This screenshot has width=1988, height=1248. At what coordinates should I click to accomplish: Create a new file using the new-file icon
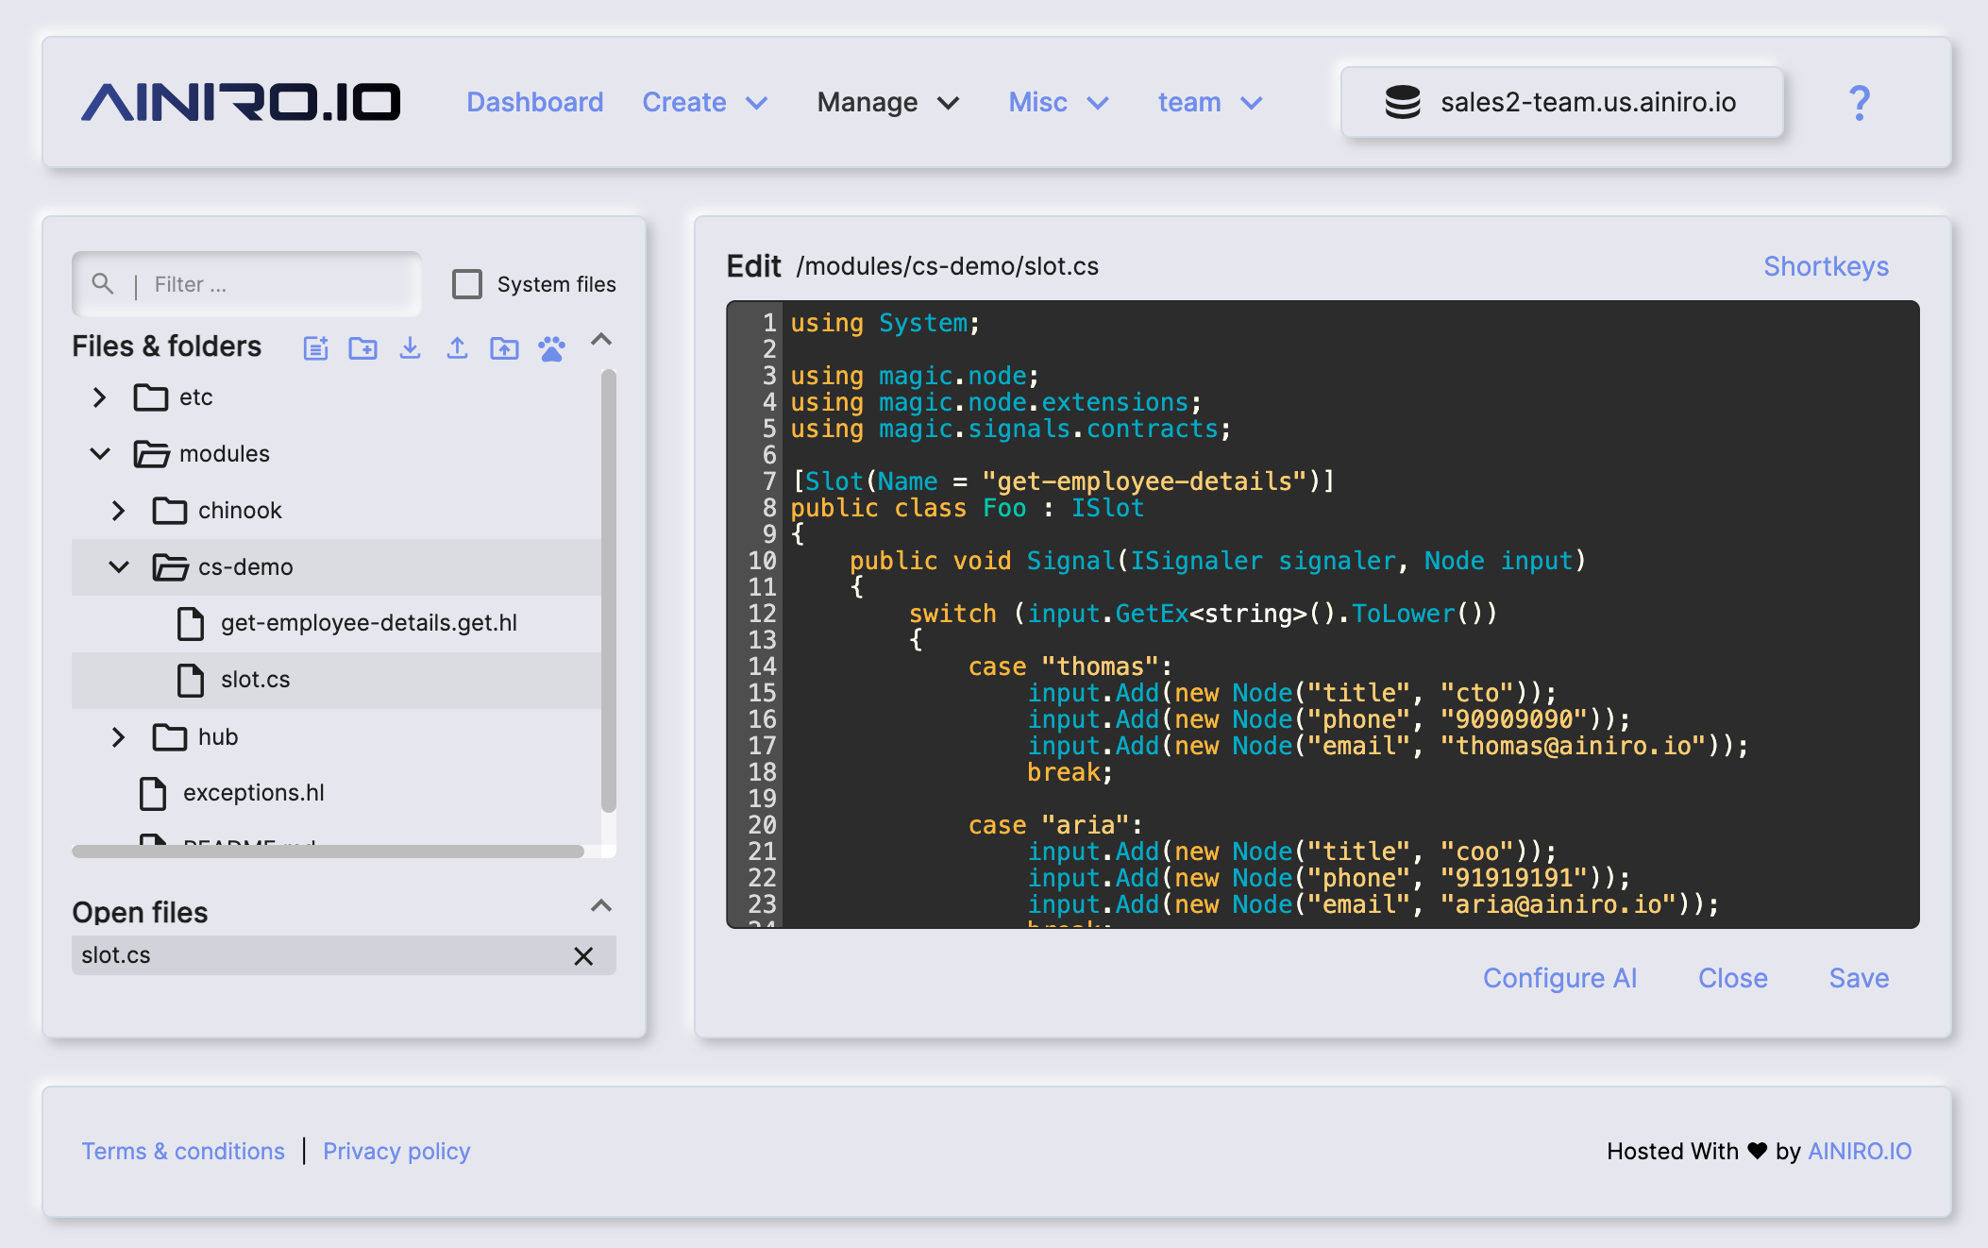[315, 347]
